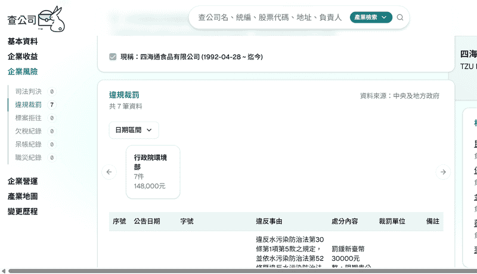Screen dimensions: 477x274
Task: Open 標案拒往 sub-item
Action: click(x=28, y=118)
